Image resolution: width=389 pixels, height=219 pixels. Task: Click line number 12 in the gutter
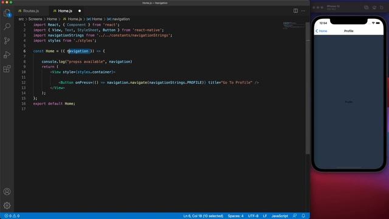point(23,83)
